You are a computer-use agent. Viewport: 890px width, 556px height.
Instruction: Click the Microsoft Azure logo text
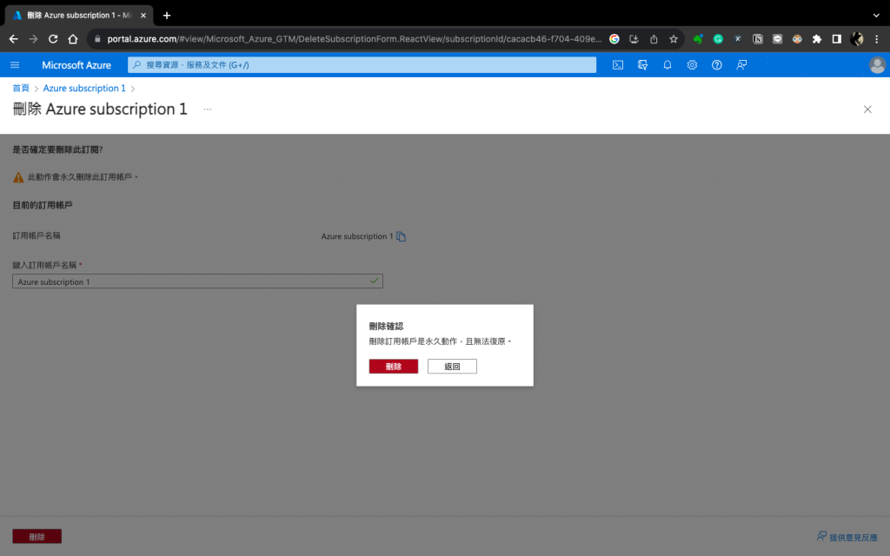pos(76,65)
